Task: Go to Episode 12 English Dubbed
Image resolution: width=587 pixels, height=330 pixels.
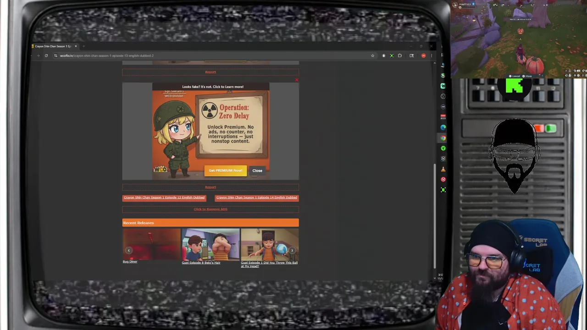Action: [164, 198]
